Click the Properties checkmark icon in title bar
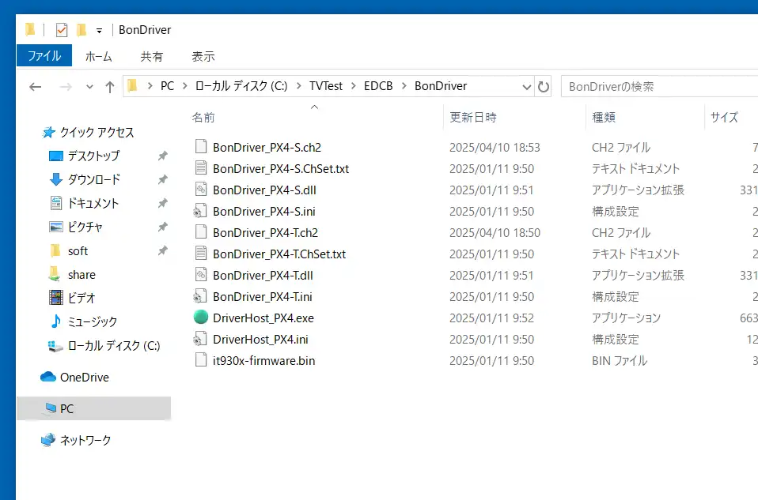 62,30
